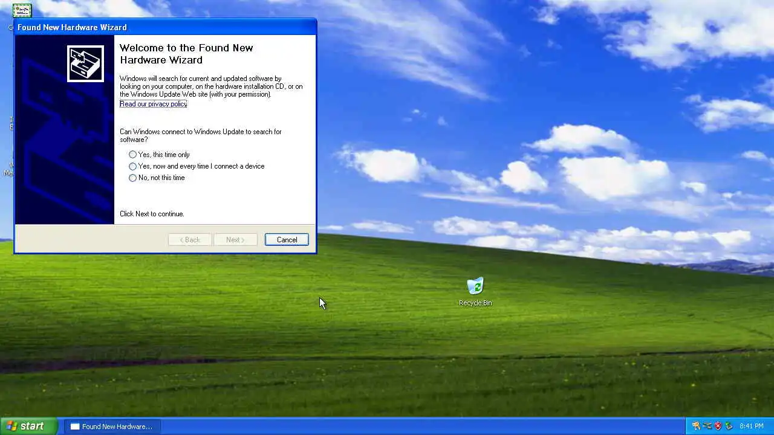Click the disabled Next button in the wizard
The height and width of the screenshot is (435, 774).
235,240
